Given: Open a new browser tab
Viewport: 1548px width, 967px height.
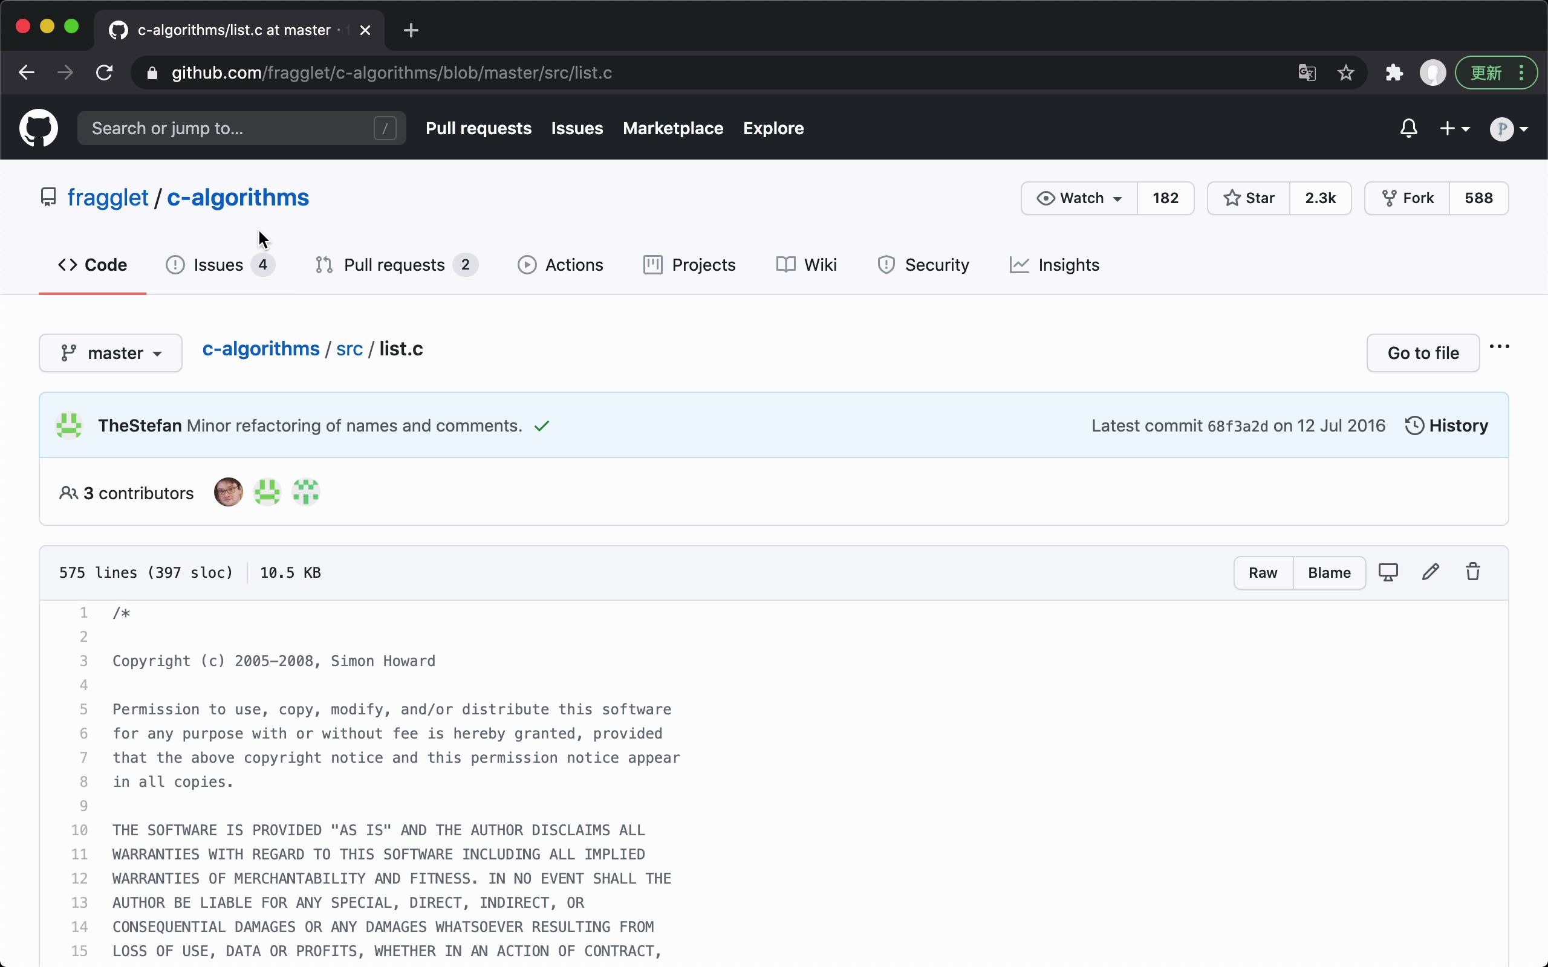Looking at the screenshot, I should point(411,30).
